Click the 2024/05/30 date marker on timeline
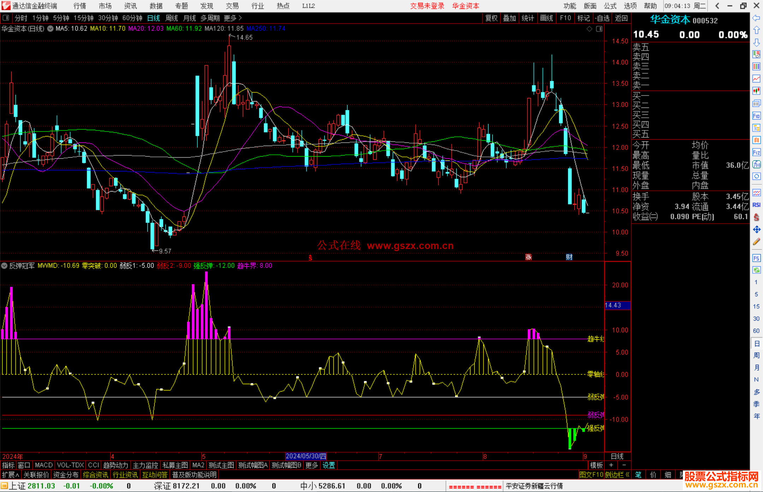 tap(306, 456)
